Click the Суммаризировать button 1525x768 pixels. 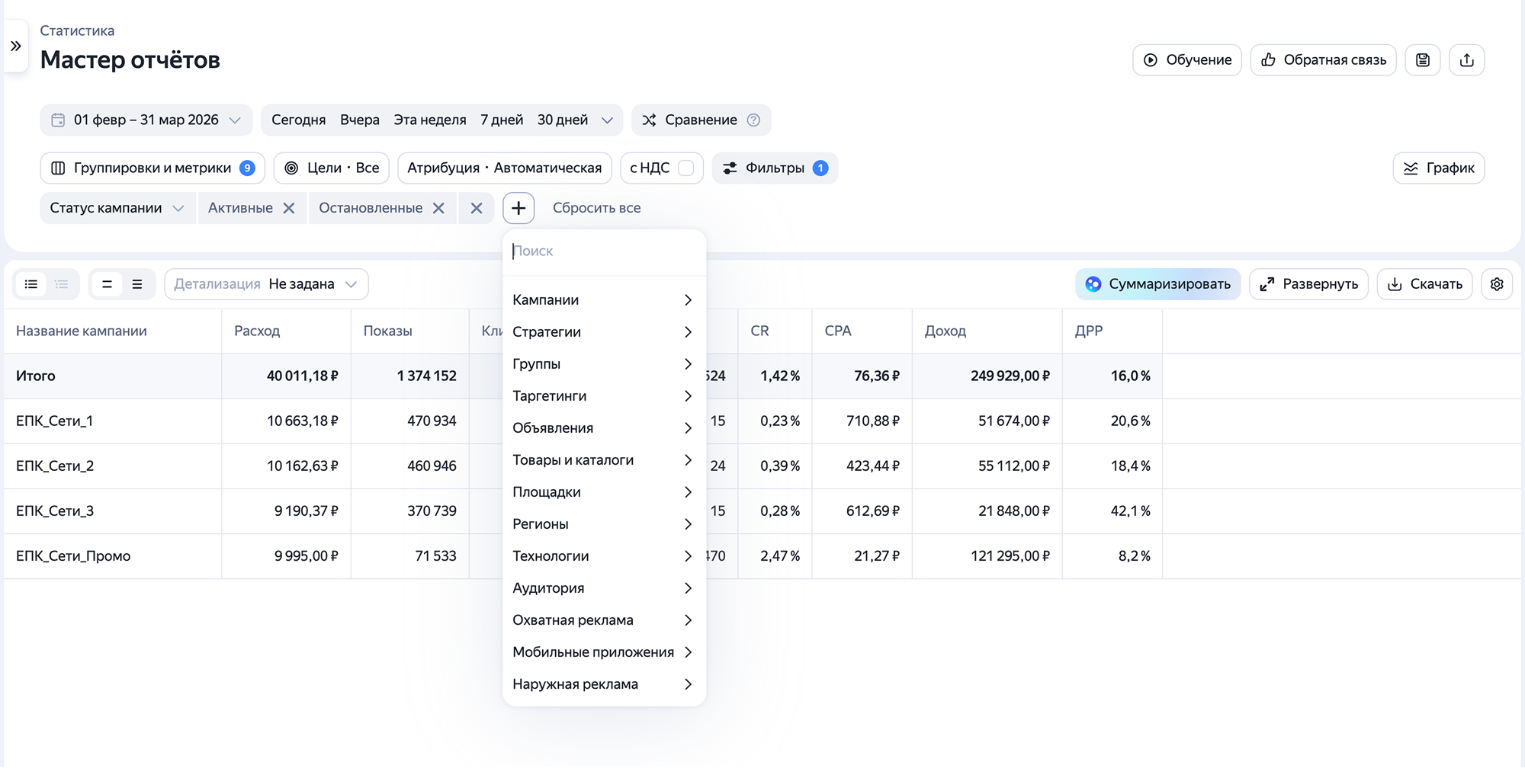(1158, 284)
